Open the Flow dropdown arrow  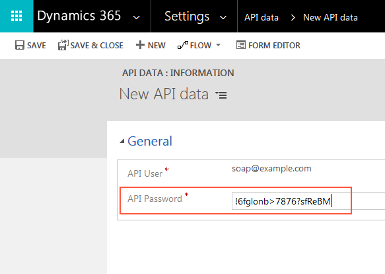pos(218,45)
